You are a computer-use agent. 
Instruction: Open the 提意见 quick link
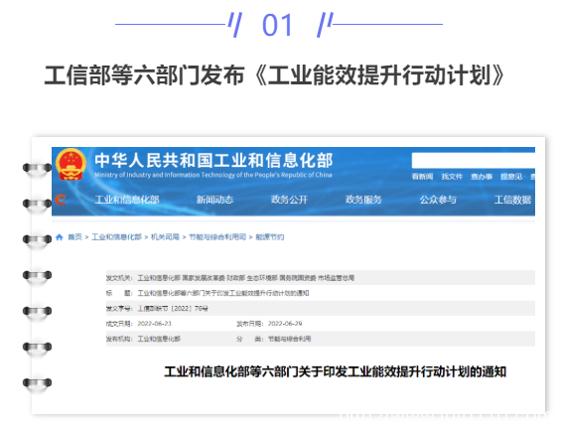point(511,177)
